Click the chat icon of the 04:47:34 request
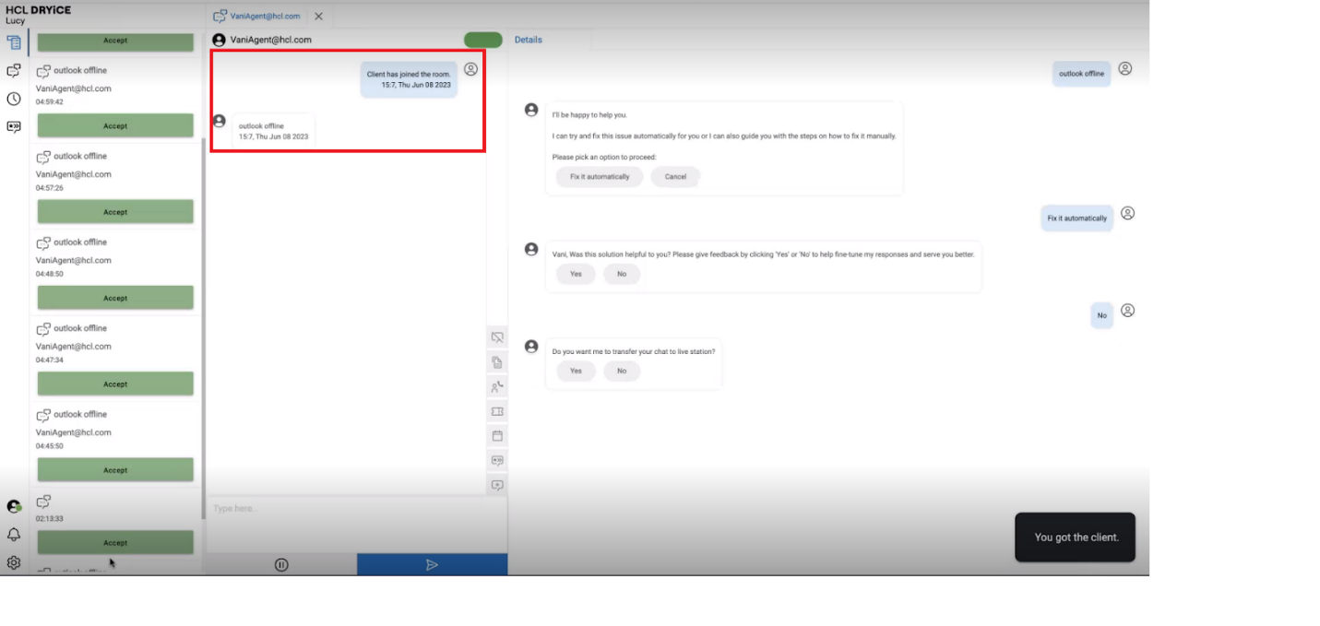The image size is (1320, 626). (43, 328)
